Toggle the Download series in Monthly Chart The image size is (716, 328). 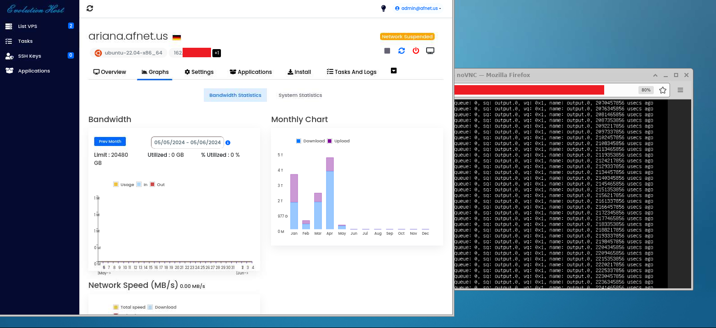pyautogui.click(x=310, y=141)
